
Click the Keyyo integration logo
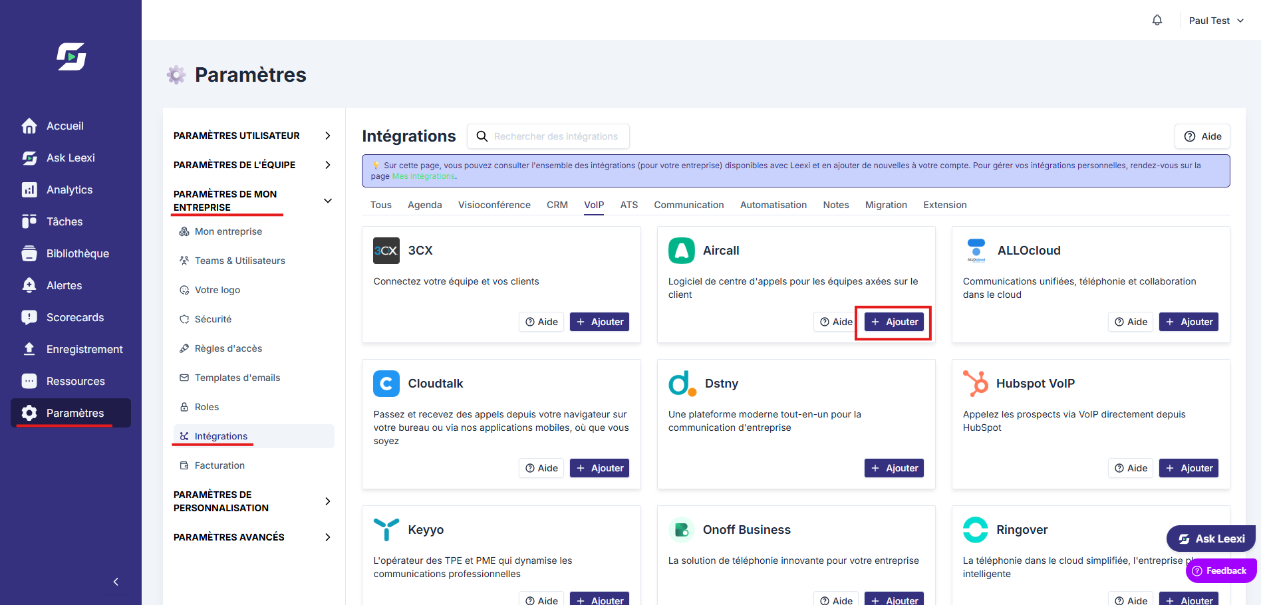coord(386,530)
